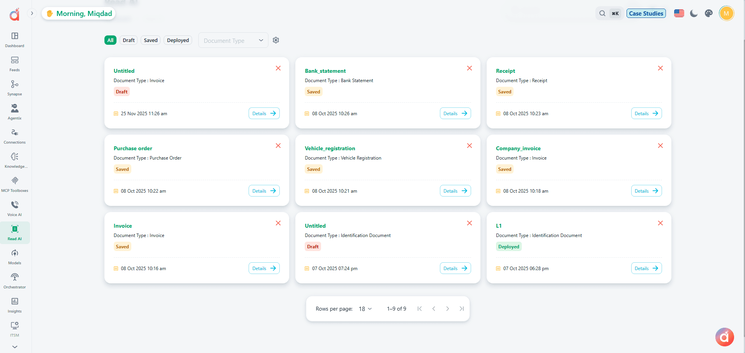Screen dimensions: 745x353
Task: Open Details of Purchase order
Action: (264, 191)
